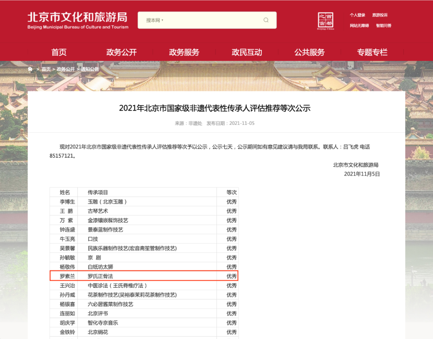Screen dimensions: 433x339
Task: Click the search magnifier icon
Action: coord(266,20)
